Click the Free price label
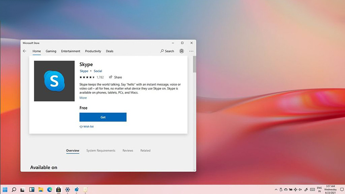345x194 pixels. tap(83, 108)
